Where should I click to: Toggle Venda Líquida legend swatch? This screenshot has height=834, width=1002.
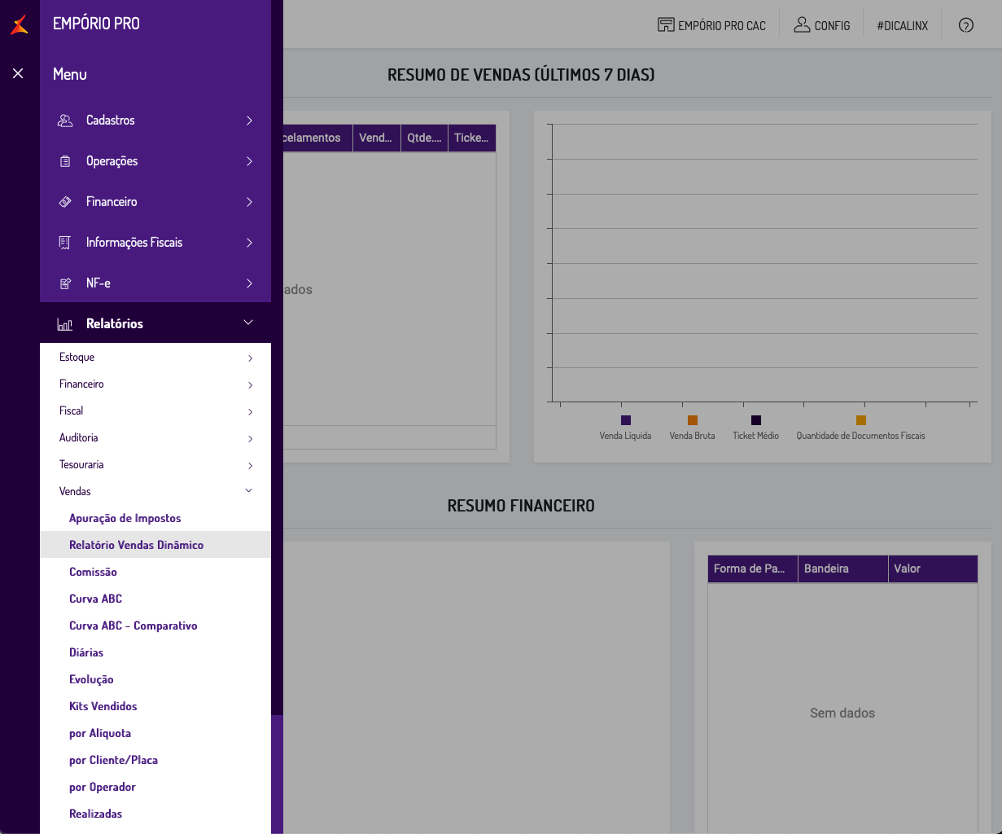626,420
